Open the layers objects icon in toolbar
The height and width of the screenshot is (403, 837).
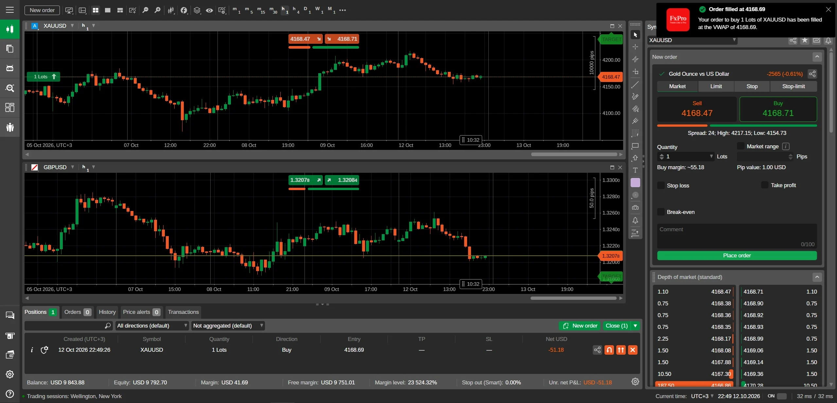[x=197, y=10]
